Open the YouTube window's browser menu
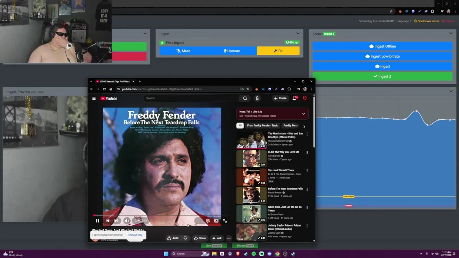The height and width of the screenshot is (258, 459). click(x=311, y=89)
